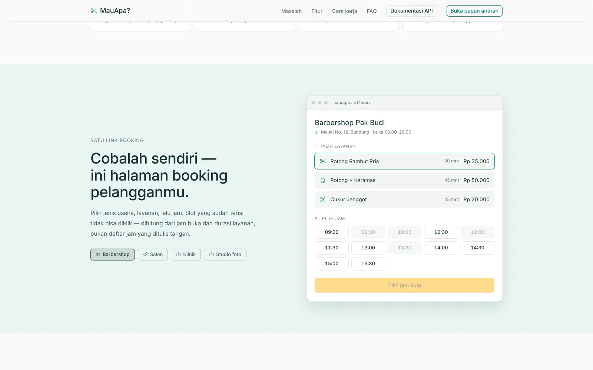Click the disabled 09:30 slot
Viewport: 593px width, 370px height.
(x=368, y=232)
